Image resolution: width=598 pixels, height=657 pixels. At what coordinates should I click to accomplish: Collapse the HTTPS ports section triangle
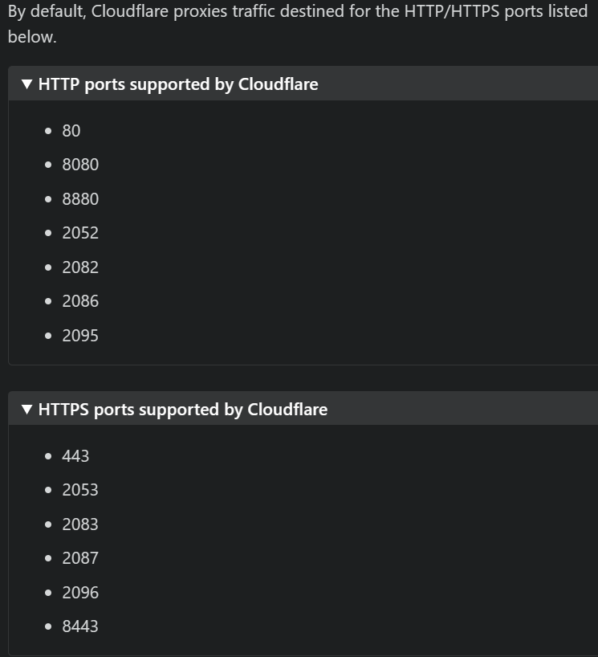(x=27, y=410)
